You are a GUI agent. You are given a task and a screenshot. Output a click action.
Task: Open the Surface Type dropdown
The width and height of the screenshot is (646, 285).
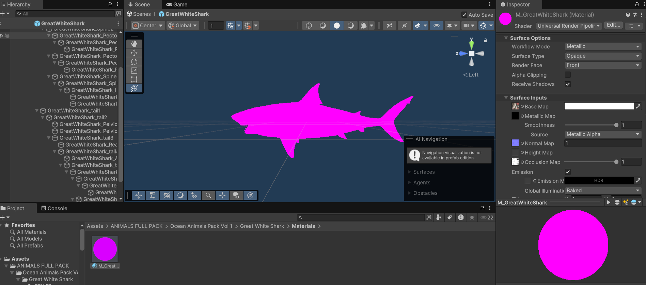[x=603, y=56]
